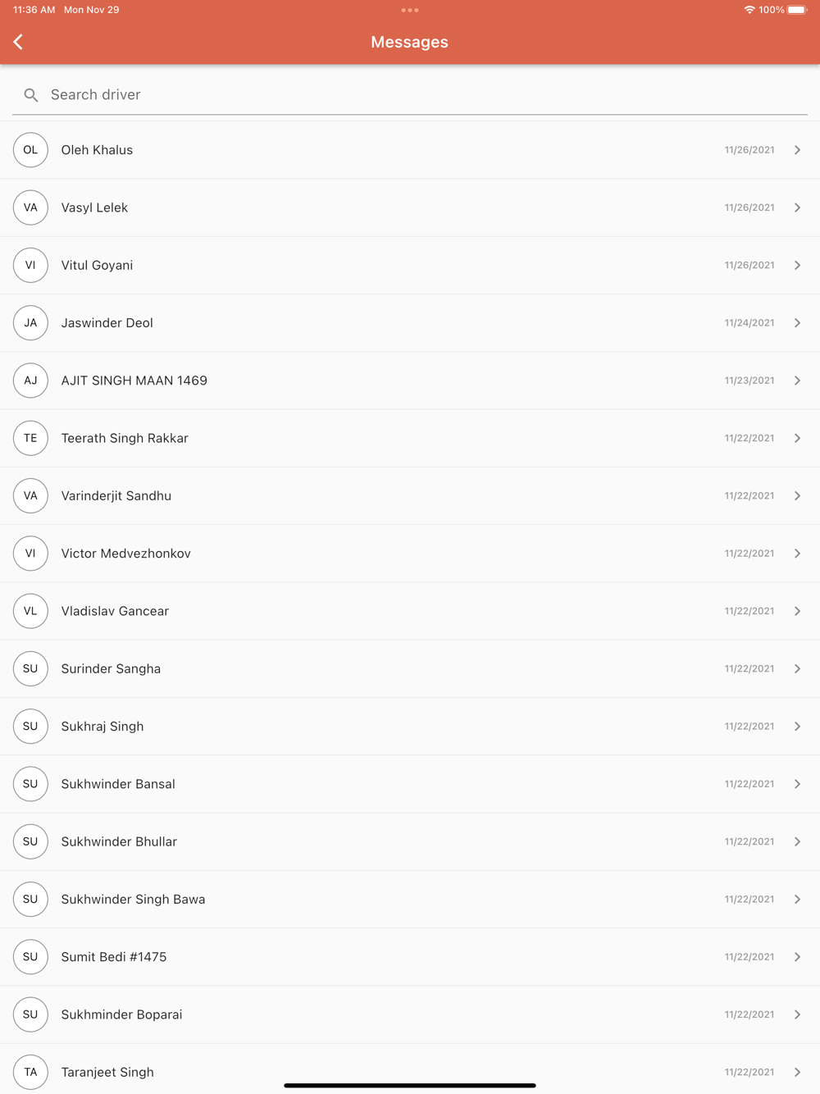This screenshot has width=820, height=1094.
Task: Focus the Search driver input field
Action: click(x=410, y=95)
